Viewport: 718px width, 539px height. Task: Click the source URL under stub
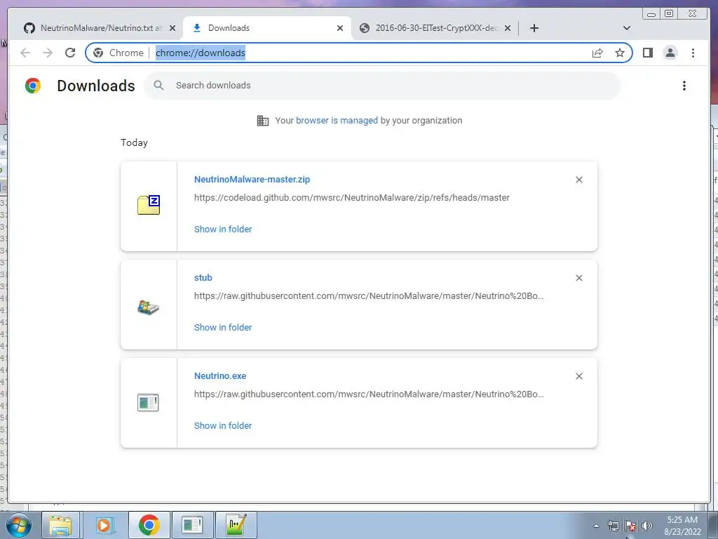369,295
